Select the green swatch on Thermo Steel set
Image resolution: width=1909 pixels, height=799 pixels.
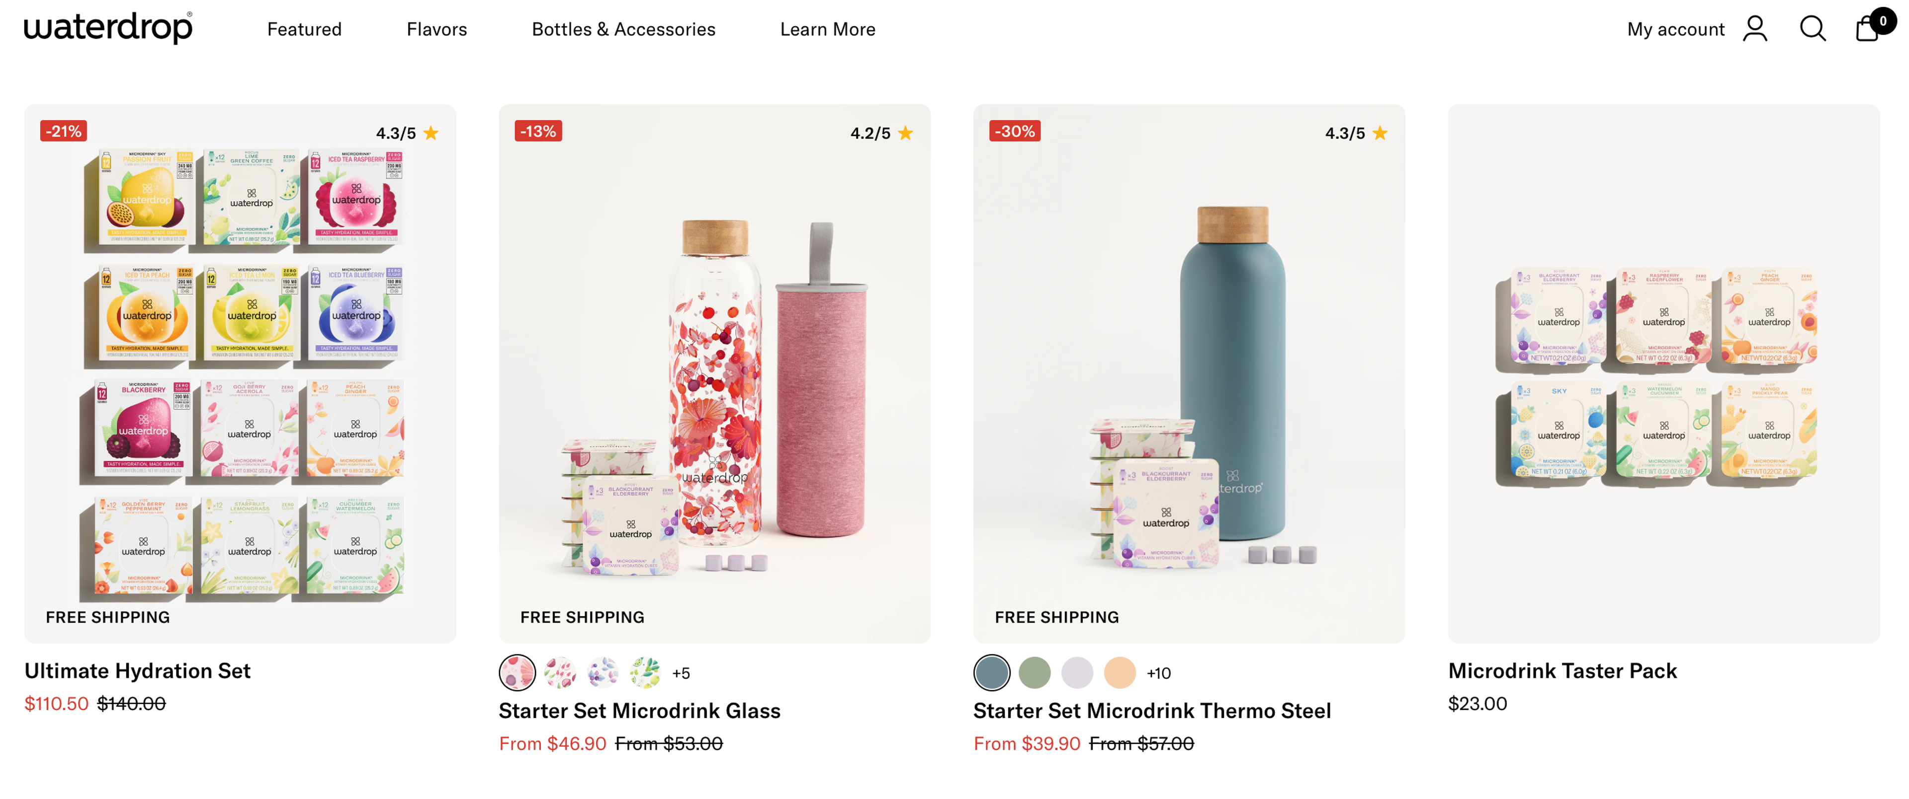coord(1035,672)
